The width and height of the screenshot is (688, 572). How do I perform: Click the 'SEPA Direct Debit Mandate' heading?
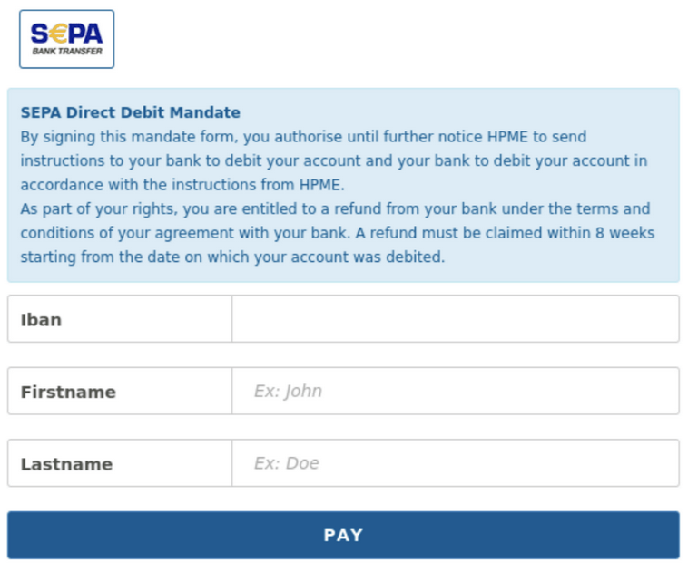pyautogui.click(x=131, y=112)
